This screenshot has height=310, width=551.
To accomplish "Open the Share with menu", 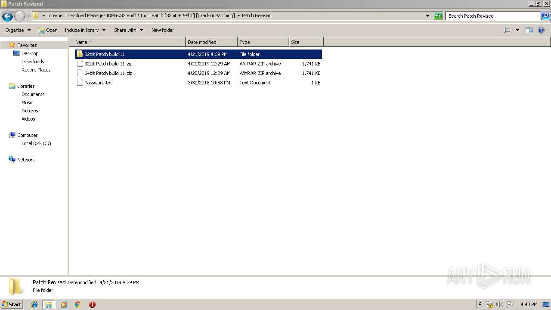I will coord(128,30).
